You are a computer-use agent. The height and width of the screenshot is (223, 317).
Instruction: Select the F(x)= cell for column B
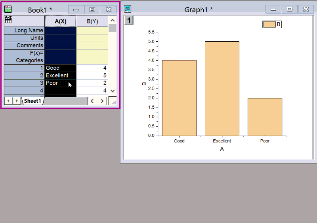[x=92, y=53]
